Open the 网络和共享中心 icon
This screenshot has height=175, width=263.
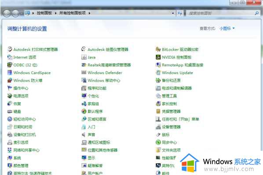point(10,150)
